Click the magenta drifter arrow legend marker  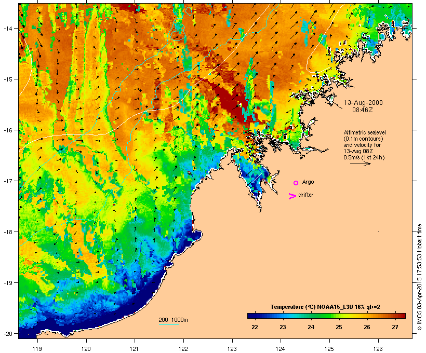click(x=292, y=196)
